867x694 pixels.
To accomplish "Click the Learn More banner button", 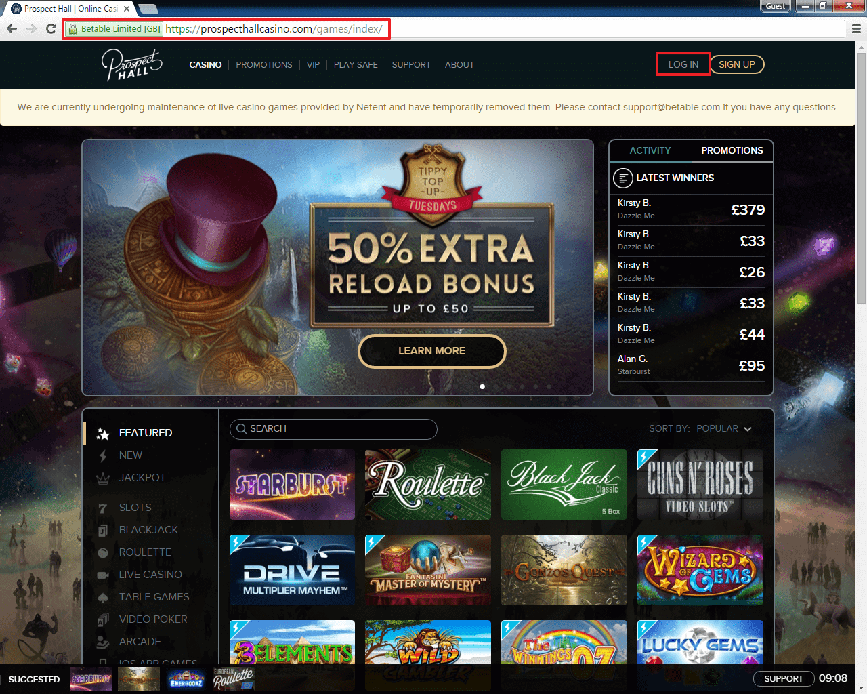I will 432,351.
